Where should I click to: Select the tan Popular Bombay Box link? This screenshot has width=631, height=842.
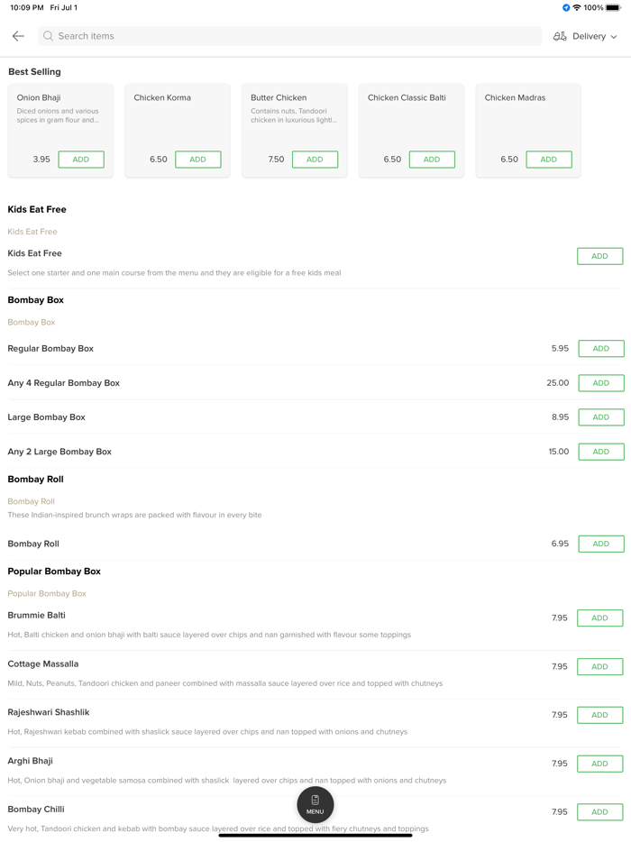47,593
